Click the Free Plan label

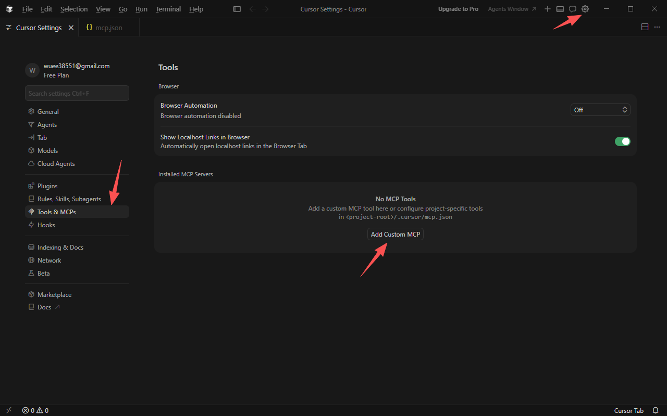click(x=56, y=75)
